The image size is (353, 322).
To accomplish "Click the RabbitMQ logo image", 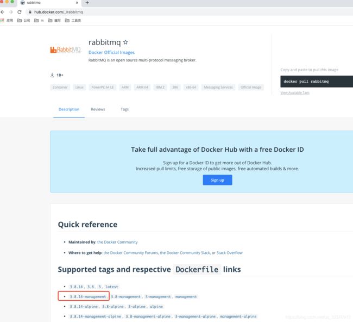I will (x=65, y=49).
